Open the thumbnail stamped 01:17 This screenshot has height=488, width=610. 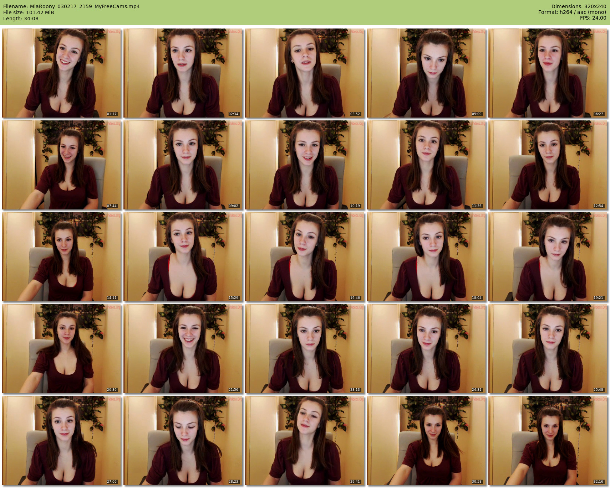(x=61, y=73)
